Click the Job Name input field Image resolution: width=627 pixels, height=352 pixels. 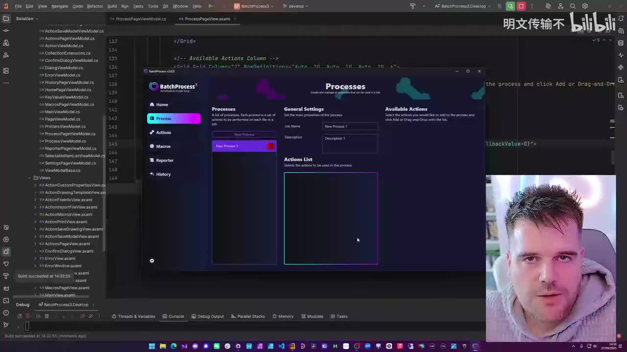(x=350, y=127)
